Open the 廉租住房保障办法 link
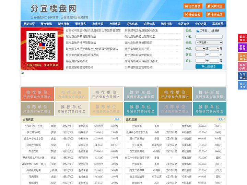The height and width of the screenshot is (185, 247). tap(77, 61)
